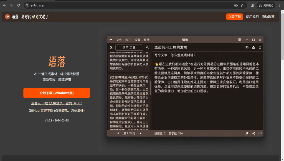Click the tagline AI 一键生成素材，轻松修改降重

coord(57,74)
